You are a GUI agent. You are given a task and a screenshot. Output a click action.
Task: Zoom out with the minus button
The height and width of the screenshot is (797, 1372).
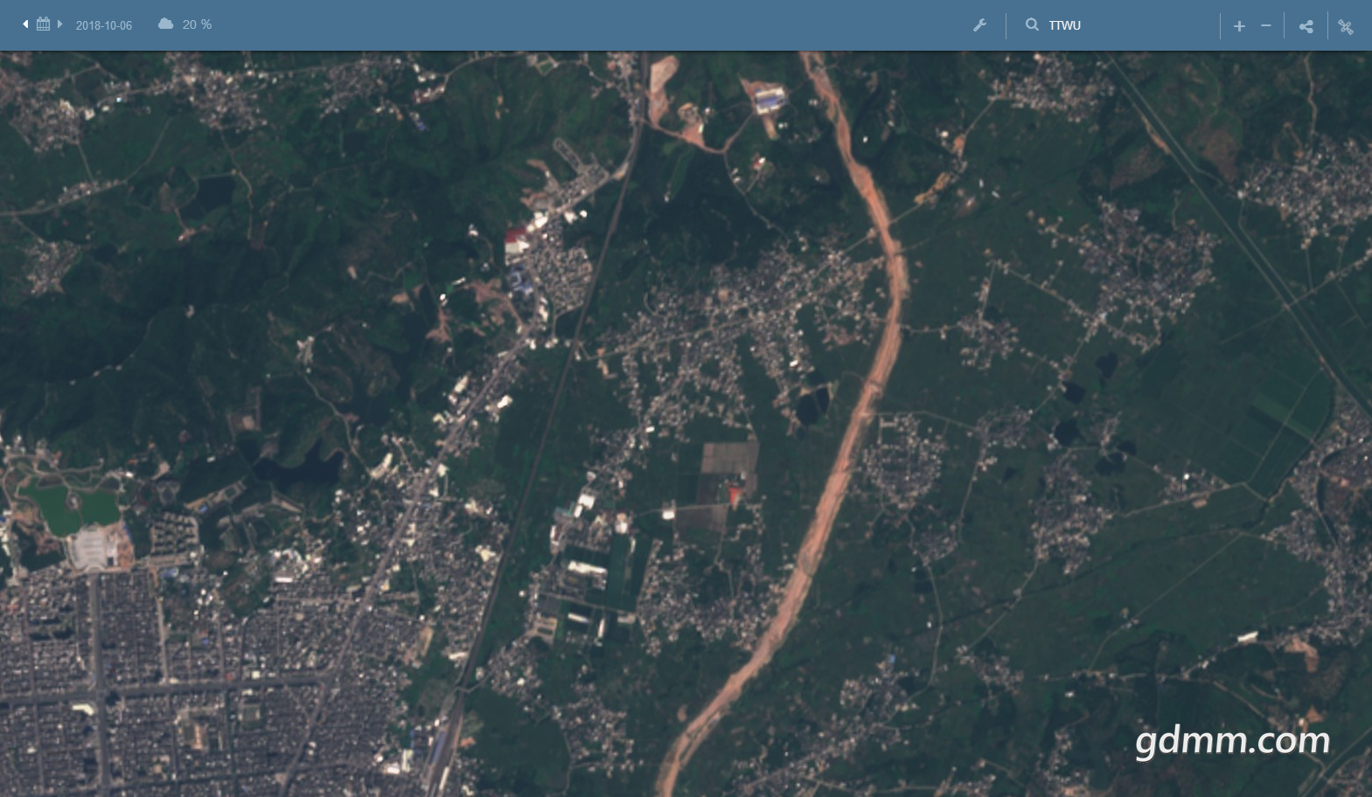point(1265,26)
